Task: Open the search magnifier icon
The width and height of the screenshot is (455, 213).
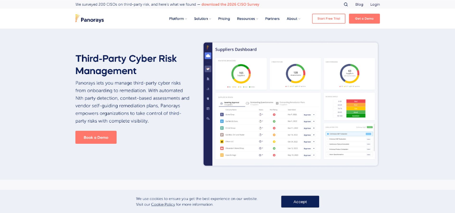Action: coord(346,4)
